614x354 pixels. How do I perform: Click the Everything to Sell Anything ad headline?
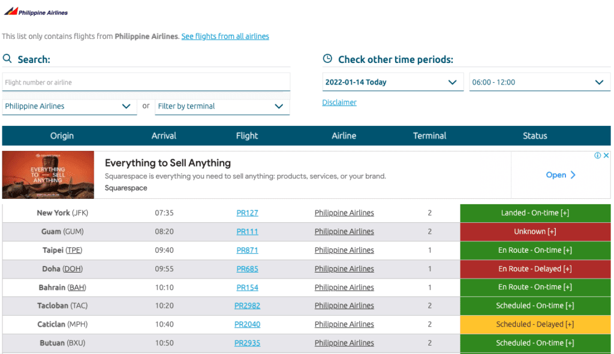pyautogui.click(x=168, y=163)
